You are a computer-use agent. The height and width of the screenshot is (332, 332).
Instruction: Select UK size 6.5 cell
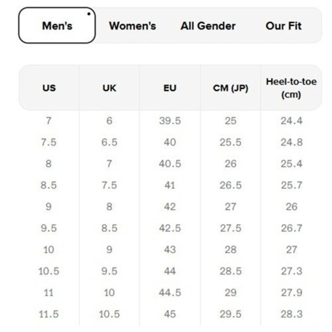tap(109, 142)
